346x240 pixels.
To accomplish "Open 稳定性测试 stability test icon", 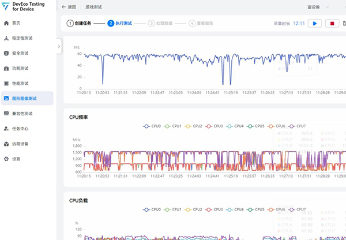I will point(6,38).
